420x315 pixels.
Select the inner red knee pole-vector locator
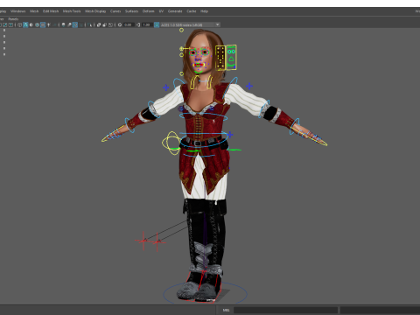tap(157, 241)
